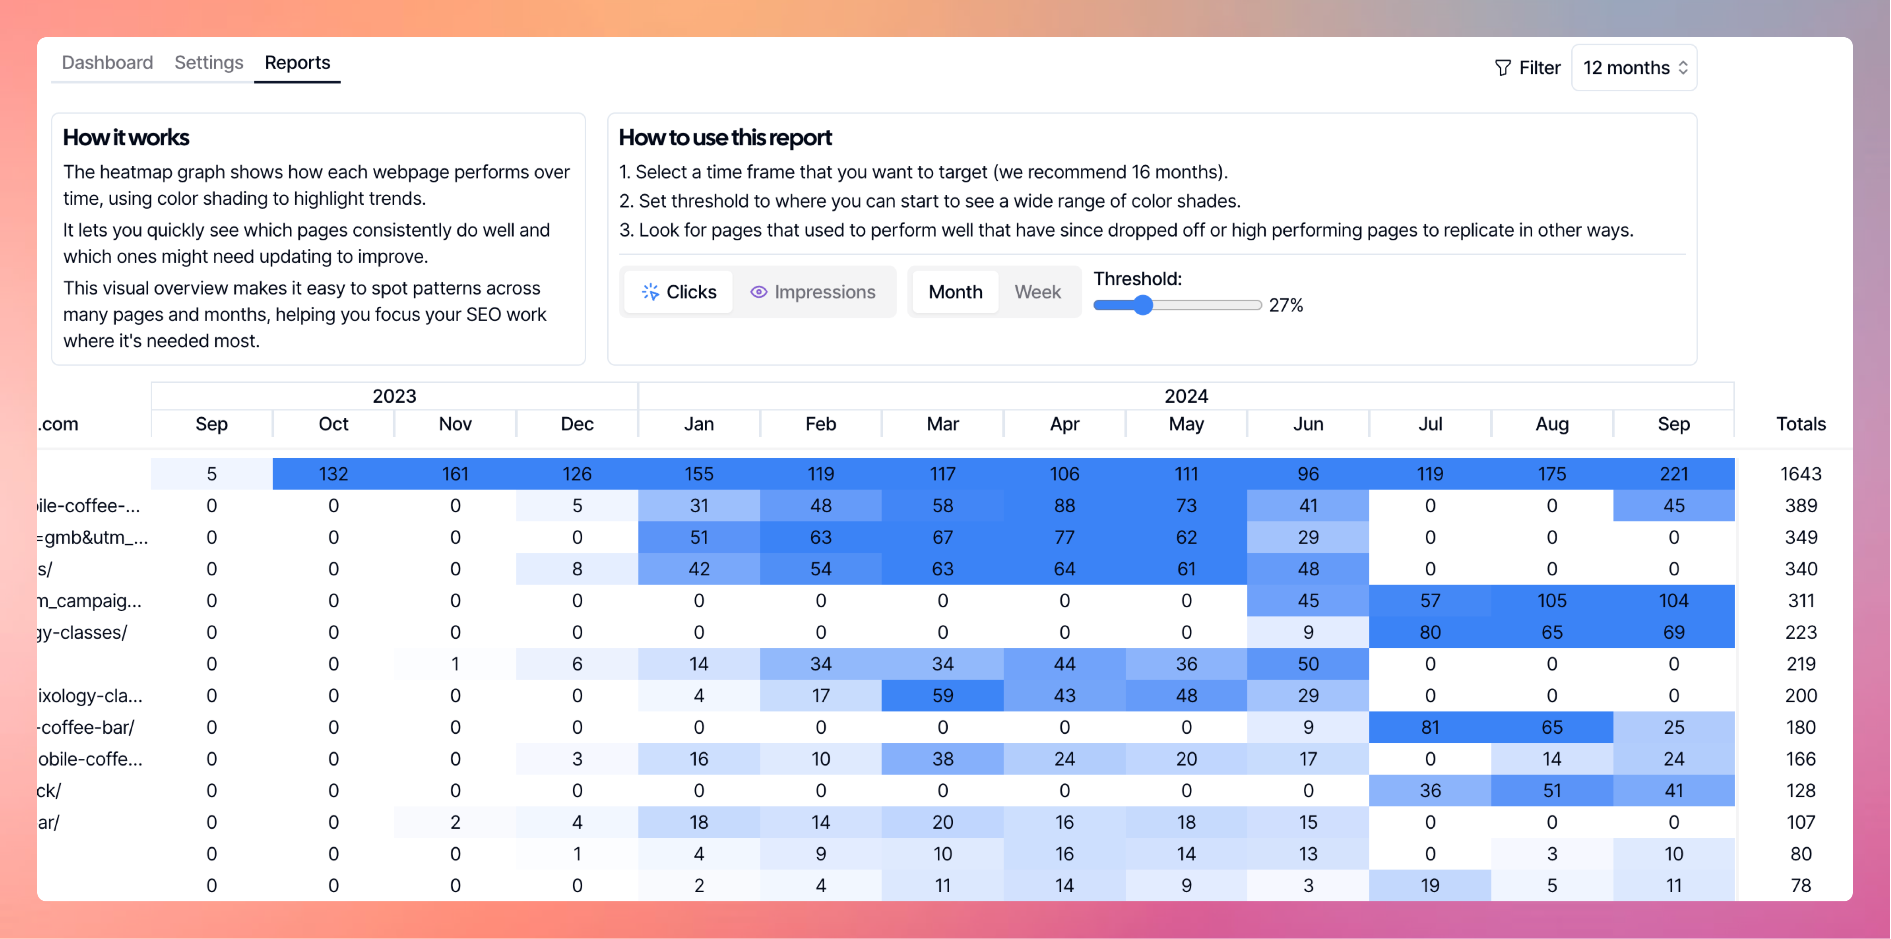The height and width of the screenshot is (939, 1891).
Task: Click the Clicks sparkle icon
Action: tap(650, 292)
